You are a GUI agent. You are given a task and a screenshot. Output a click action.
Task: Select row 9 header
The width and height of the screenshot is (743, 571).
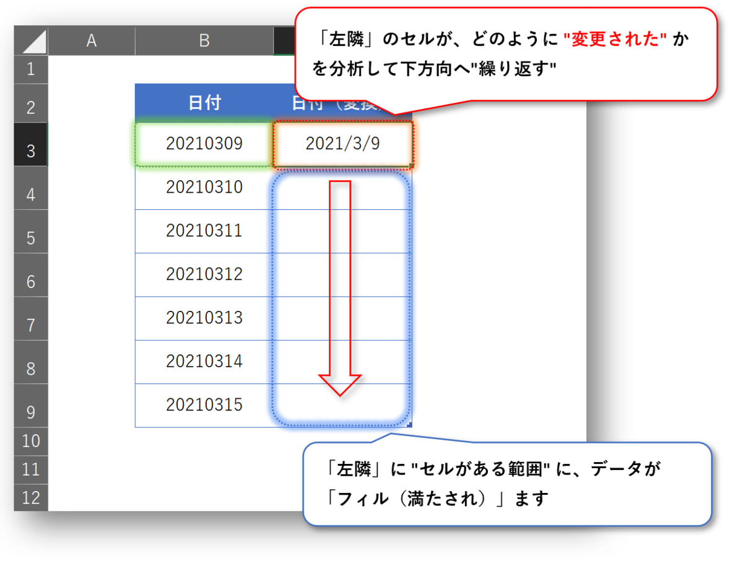pyautogui.click(x=30, y=406)
